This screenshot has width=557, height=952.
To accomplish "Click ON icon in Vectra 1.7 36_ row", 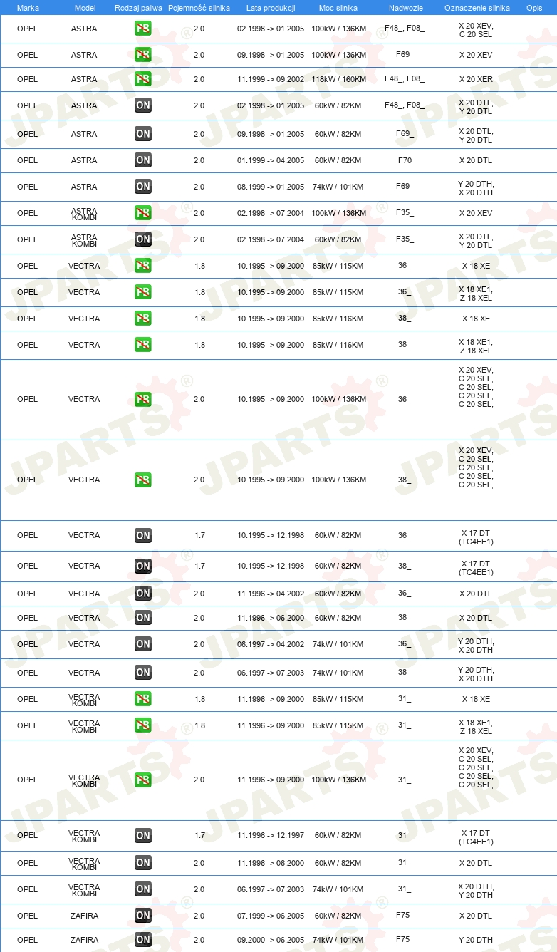I will point(143,535).
